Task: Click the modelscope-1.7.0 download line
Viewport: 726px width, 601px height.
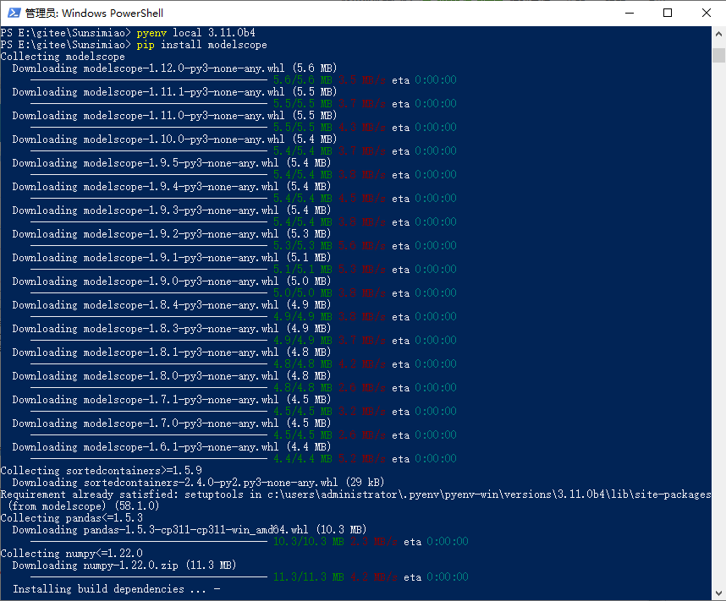Action: coord(171,423)
